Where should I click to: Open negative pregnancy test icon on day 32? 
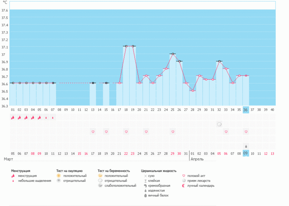click(219, 124)
